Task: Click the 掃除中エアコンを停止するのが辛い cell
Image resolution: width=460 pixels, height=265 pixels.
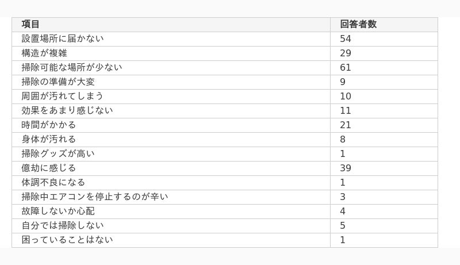Action: 171,197
